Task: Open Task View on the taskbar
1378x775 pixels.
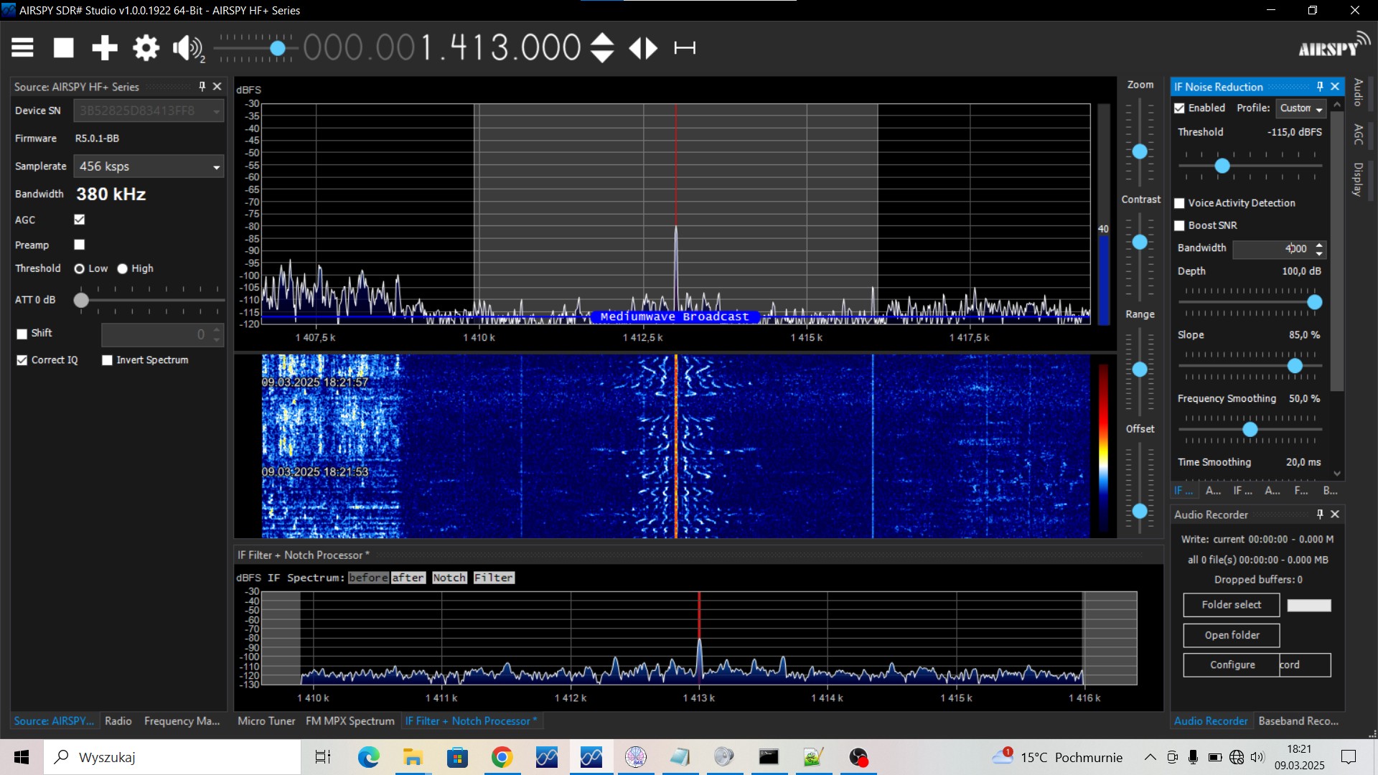Action: point(323,757)
